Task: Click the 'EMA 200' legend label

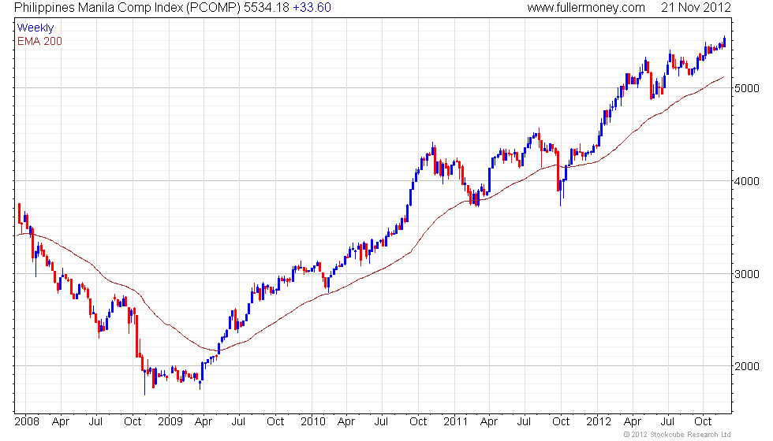Action: click(39, 41)
